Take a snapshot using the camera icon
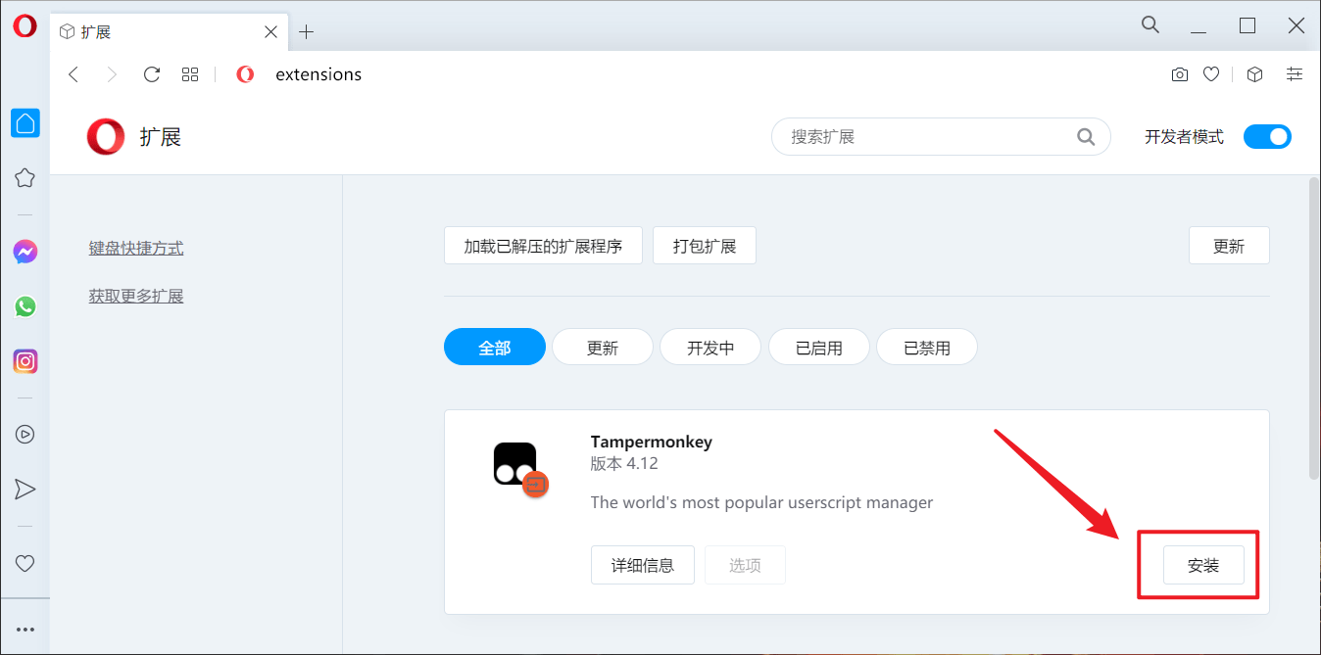This screenshot has height=655, width=1321. 1179,73
